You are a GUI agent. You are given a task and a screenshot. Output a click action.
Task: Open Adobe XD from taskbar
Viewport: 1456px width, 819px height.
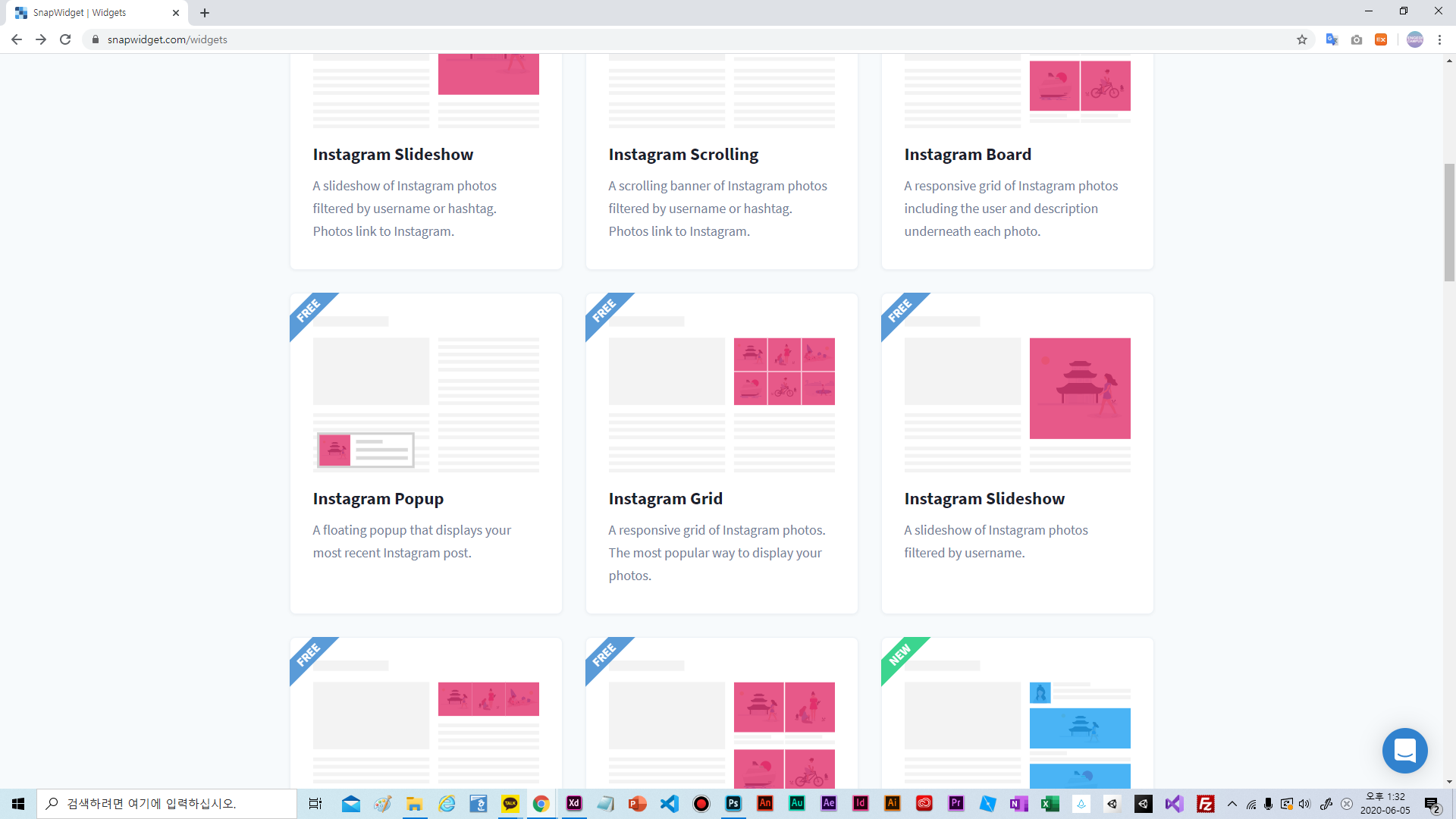pyautogui.click(x=574, y=804)
